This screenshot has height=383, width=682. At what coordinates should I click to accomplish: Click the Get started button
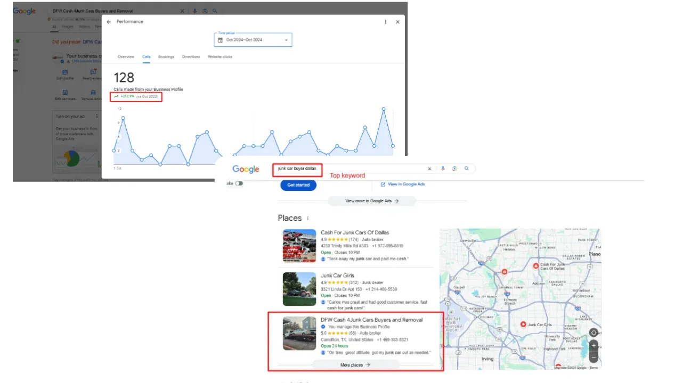[x=298, y=185]
